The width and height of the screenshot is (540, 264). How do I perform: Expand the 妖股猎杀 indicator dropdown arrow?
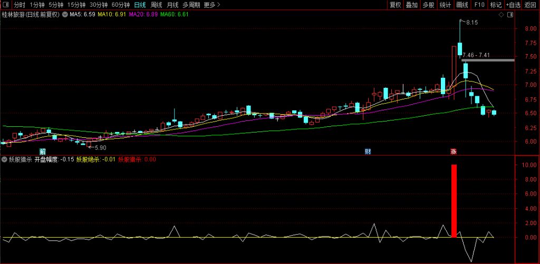click(x=5, y=159)
